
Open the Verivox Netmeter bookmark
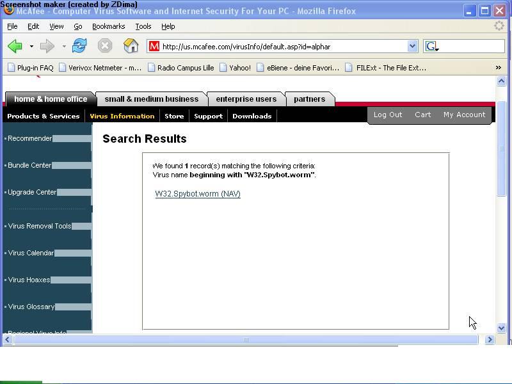[100, 68]
